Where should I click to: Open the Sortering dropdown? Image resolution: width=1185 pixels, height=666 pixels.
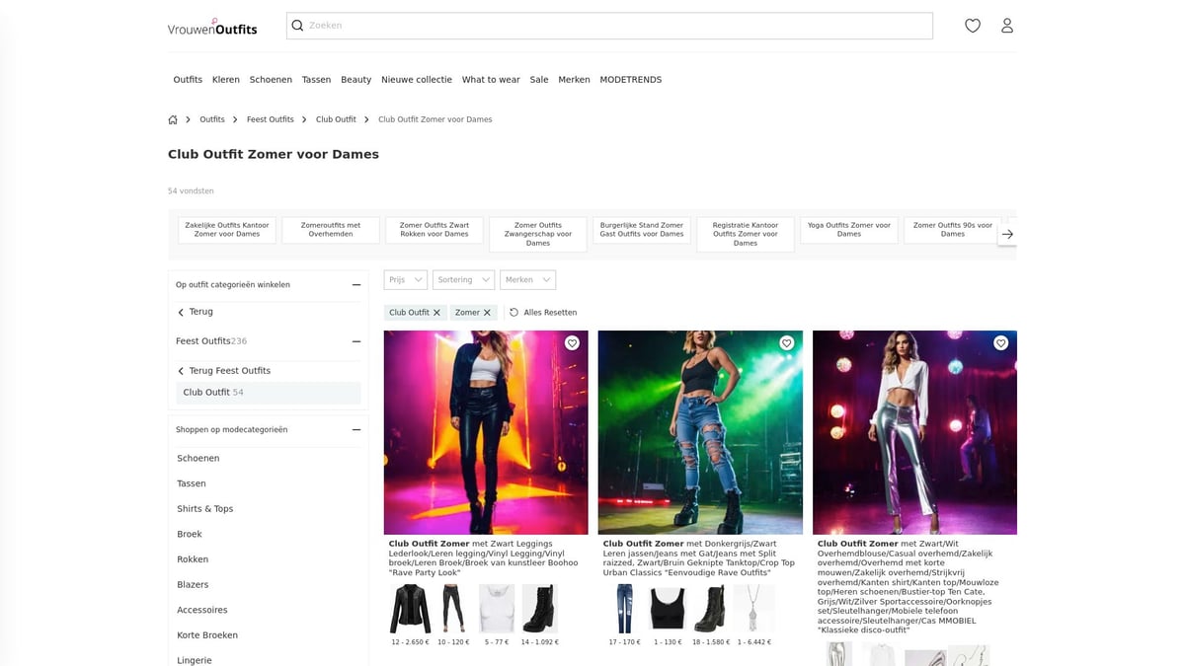click(x=463, y=279)
